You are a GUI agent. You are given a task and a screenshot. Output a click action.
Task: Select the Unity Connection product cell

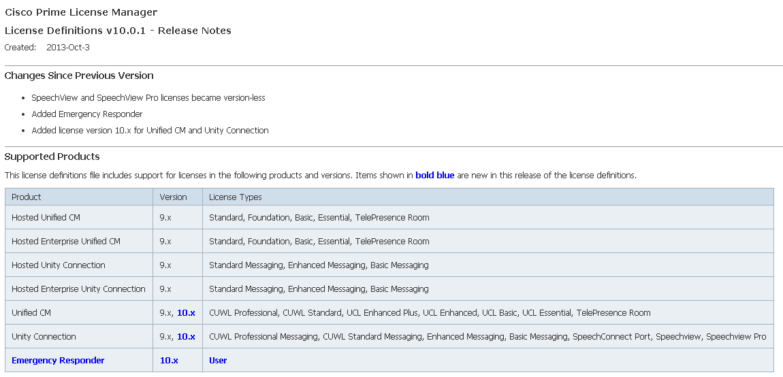tap(79, 337)
